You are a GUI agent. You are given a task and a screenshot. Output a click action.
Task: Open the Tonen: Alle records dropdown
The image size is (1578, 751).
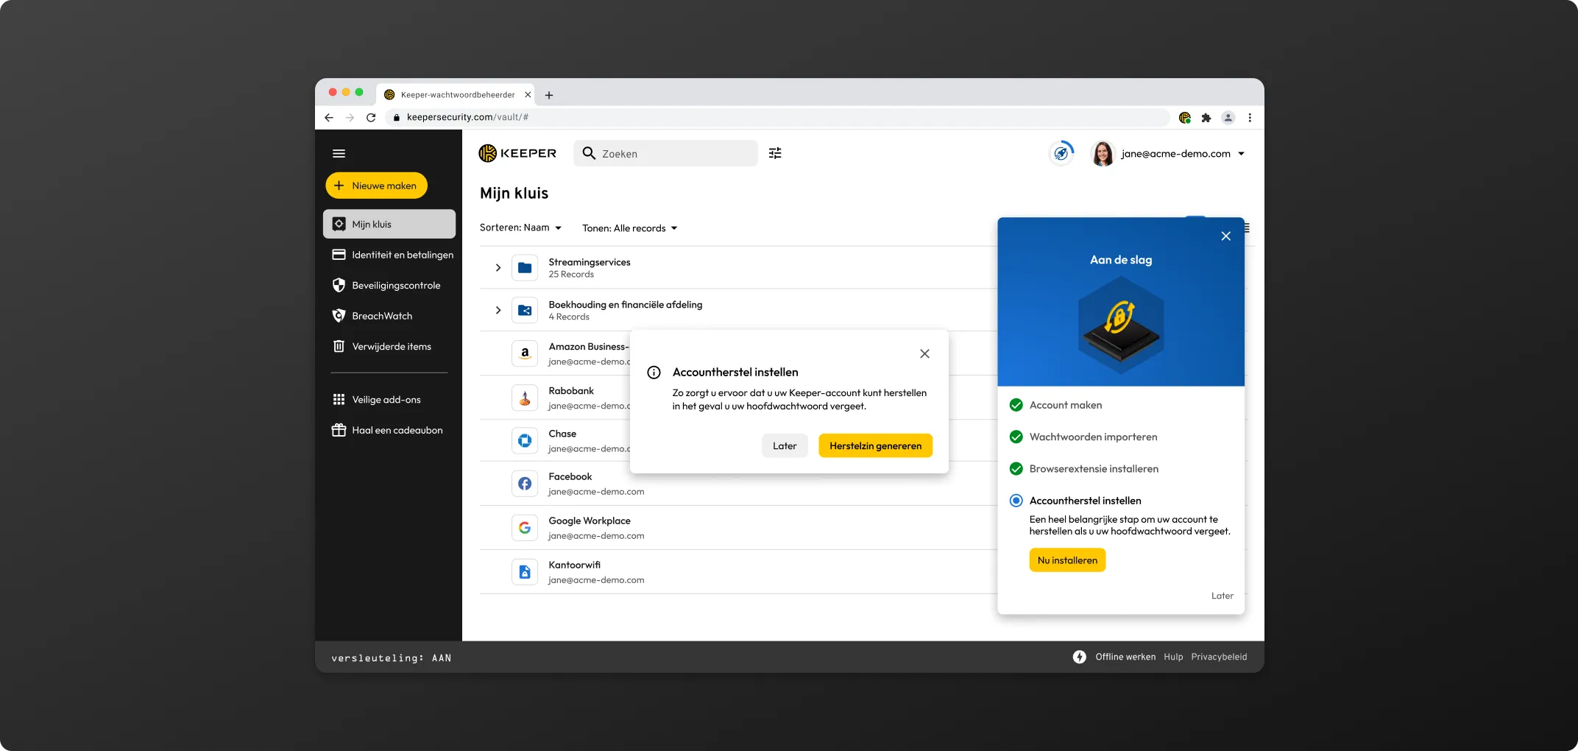[x=629, y=228]
